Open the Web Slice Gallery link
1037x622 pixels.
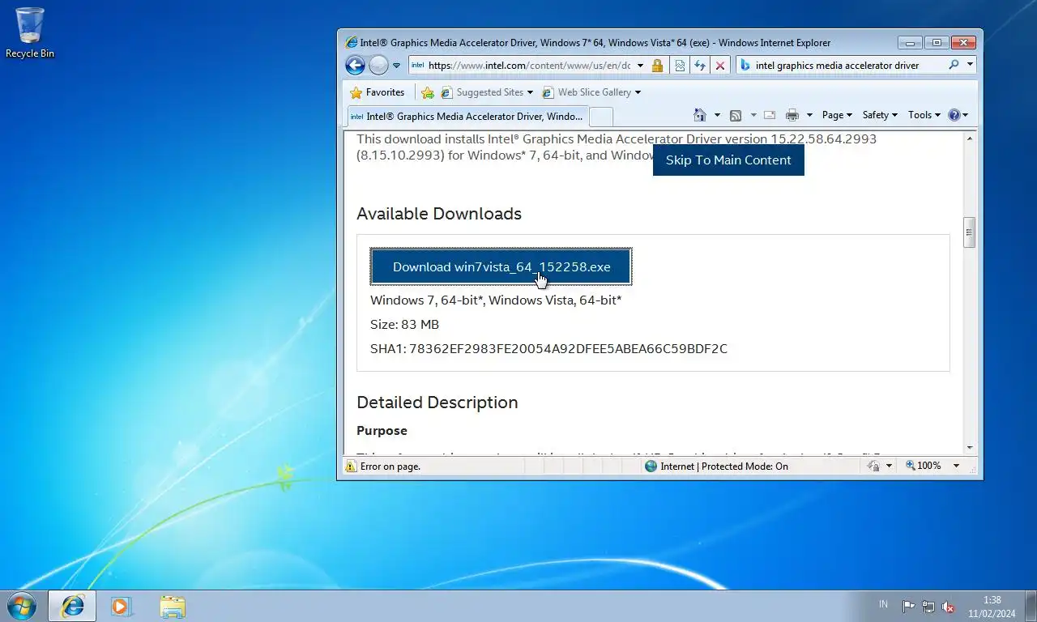point(592,92)
